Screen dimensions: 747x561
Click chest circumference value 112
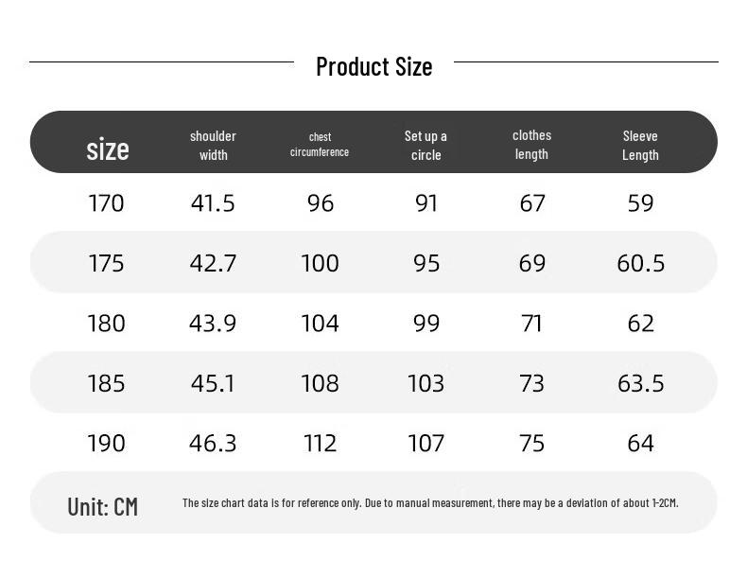click(x=320, y=443)
